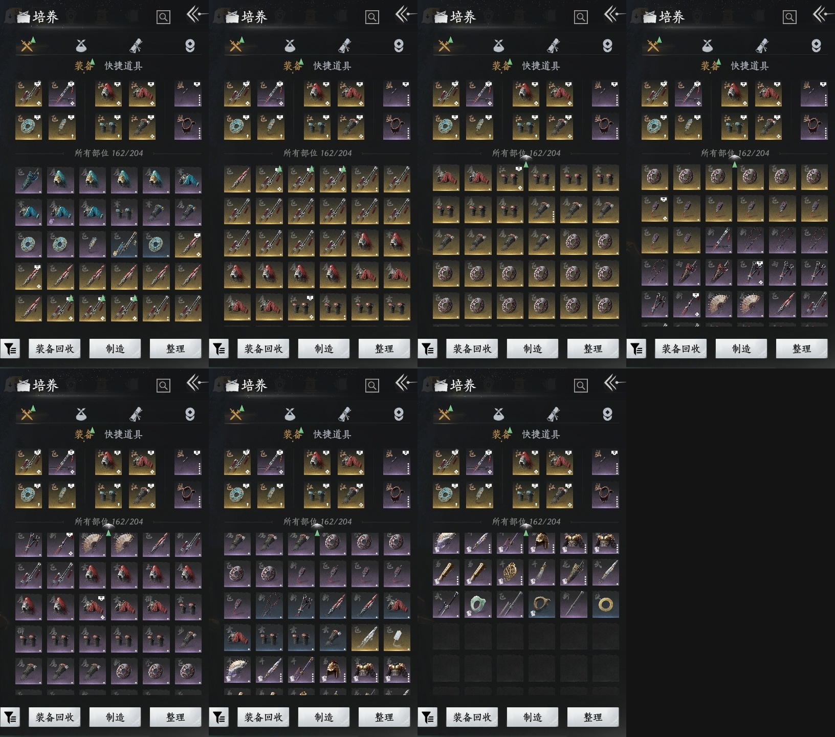Viewport: 835px width, 737px height.
Task: Switch to 快捷道具 tab in the first top-row panel
Action: point(123,66)
